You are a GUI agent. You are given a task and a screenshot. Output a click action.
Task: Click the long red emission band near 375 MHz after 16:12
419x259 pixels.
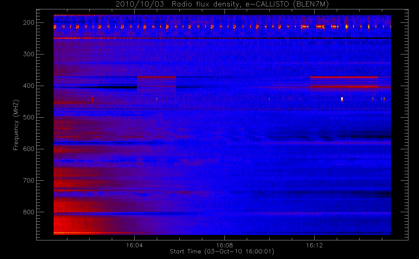[x=344, y=77]
